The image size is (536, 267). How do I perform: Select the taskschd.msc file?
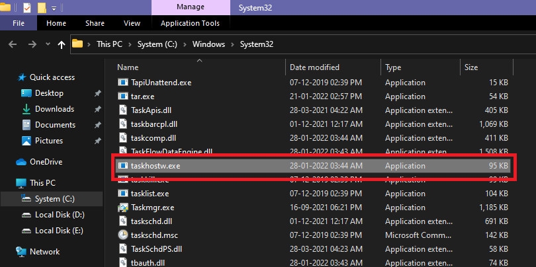tap(154, 235)
